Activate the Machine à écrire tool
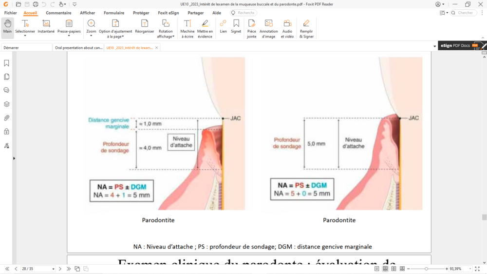 point(187,28)
